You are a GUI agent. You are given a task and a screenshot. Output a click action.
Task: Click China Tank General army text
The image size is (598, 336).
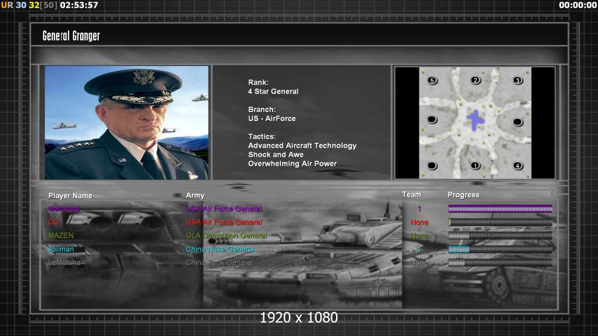click(x=219, y=263)
